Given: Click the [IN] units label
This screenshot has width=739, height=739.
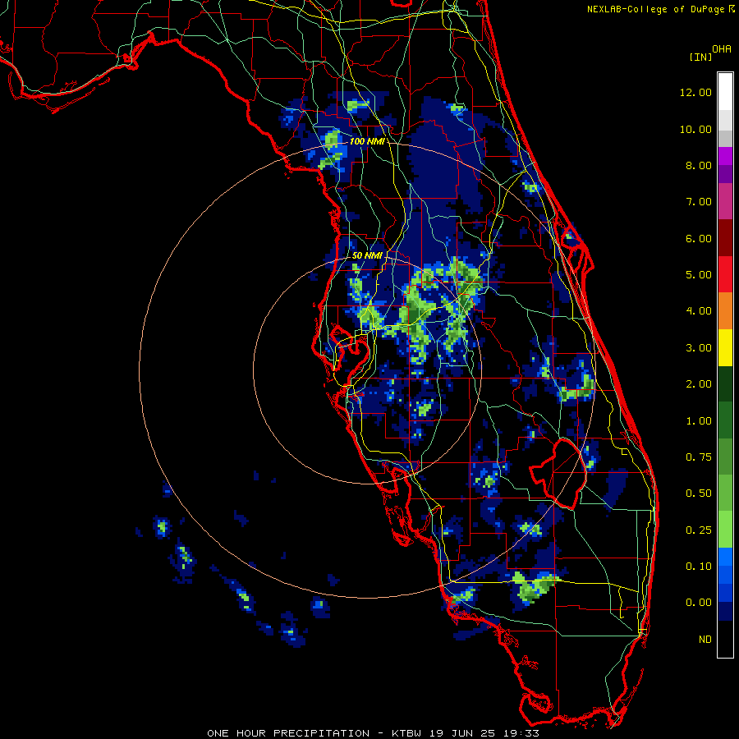Looking at the screenshot, I should (700, 57).
